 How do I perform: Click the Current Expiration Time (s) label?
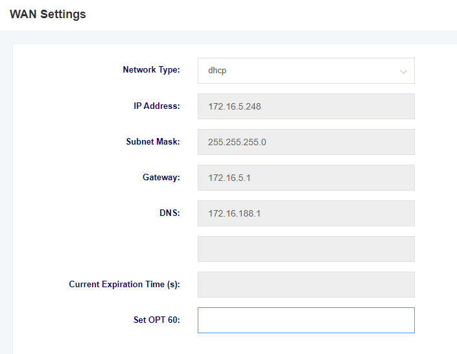pyautogui.click(x=124, y=285)
